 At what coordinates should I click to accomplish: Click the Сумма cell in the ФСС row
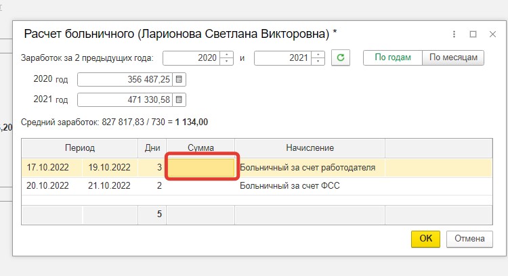201,186
